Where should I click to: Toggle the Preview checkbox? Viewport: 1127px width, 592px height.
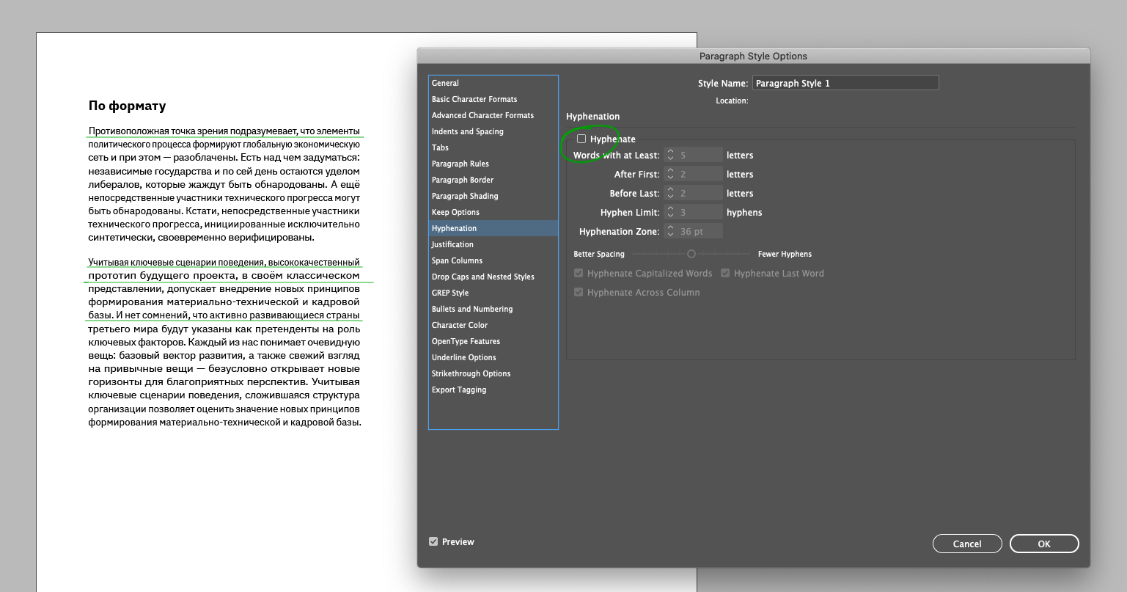433,541
